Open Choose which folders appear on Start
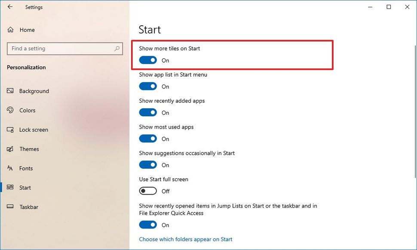 tap(185, 239)
